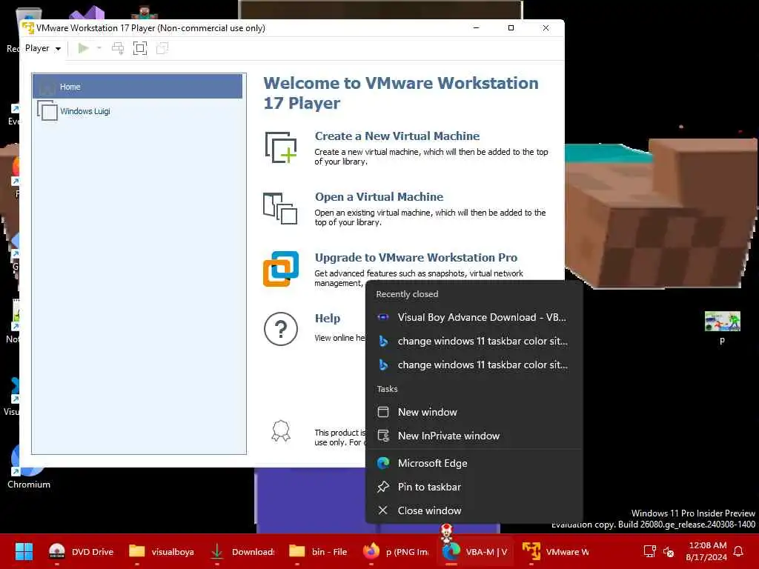Select Pin to taskbar in jump list
This screenshot has width=759, height=569.
[x=474, y=488]
